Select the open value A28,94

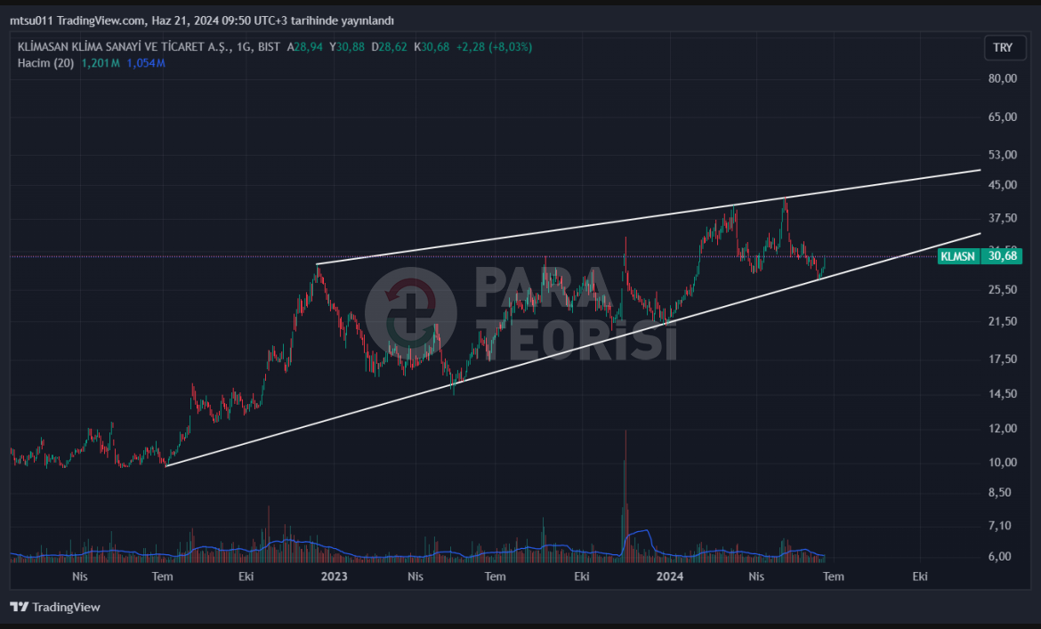point(304,47)
